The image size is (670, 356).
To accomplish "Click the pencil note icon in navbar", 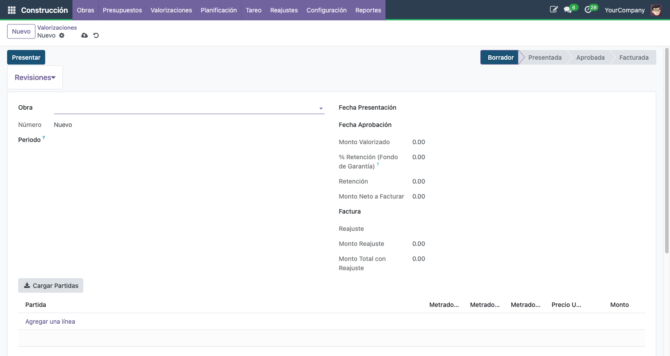I will 553,10.
